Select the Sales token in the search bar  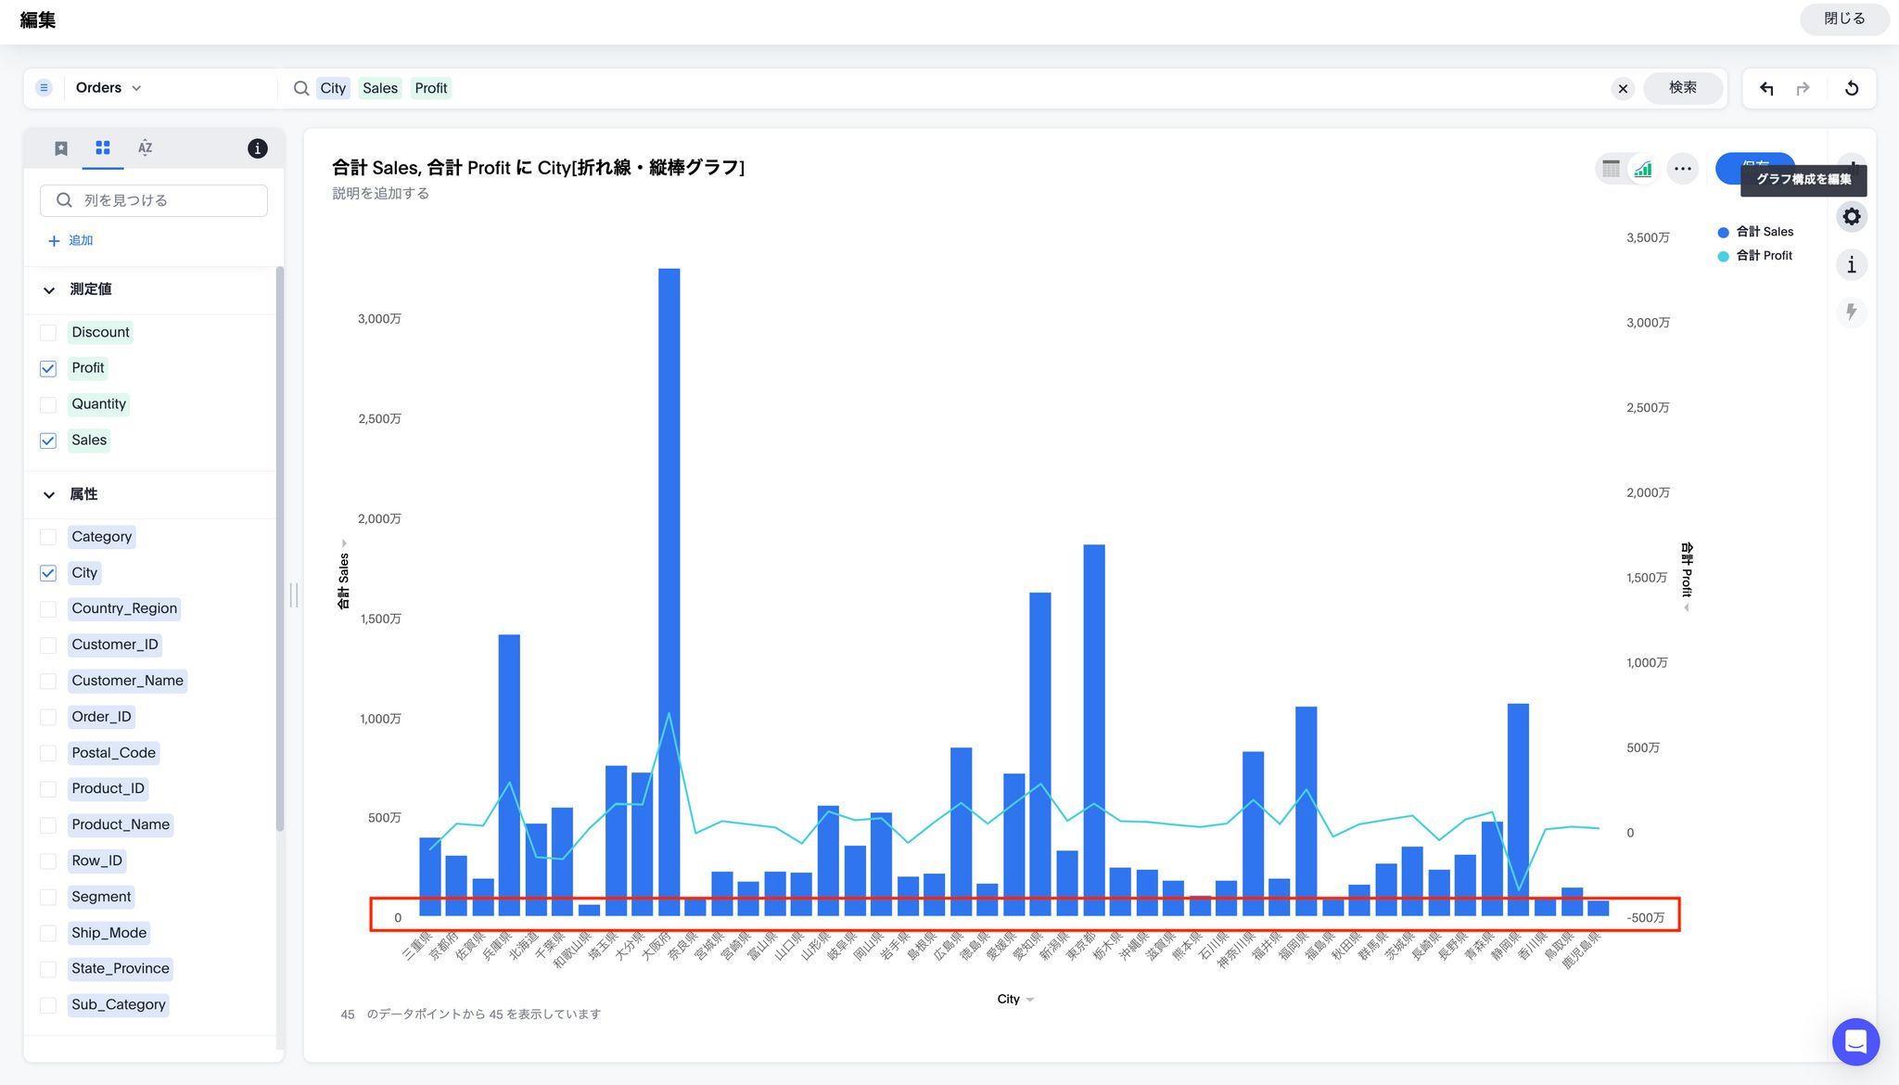point(380,88)
